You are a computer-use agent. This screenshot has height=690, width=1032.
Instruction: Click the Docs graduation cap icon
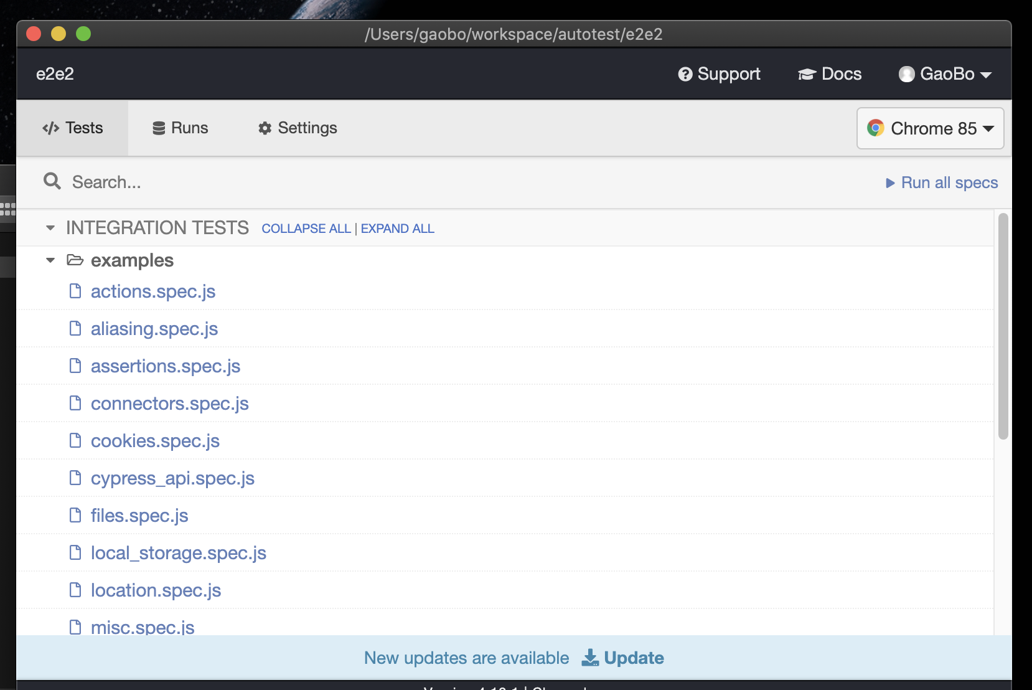tap(807, 74)
